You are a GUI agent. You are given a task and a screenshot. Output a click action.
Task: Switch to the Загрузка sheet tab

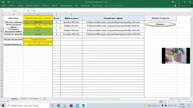coord(24,99)
